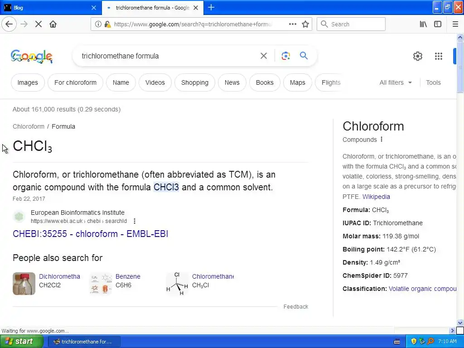Image resolution: width=464 pixels, height=348 pixels.
Task: Click the Dichloromethane bottle thumbnail
Action: point(24,284)
